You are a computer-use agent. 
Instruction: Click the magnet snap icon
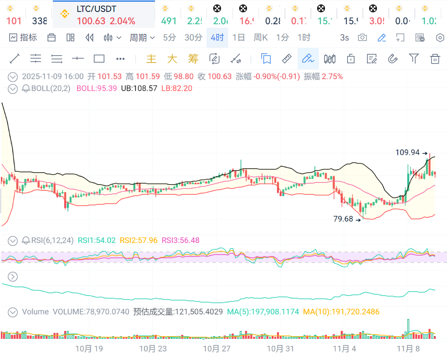392,59
